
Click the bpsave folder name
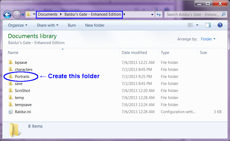pyautogui.click(x=21, y=63)
